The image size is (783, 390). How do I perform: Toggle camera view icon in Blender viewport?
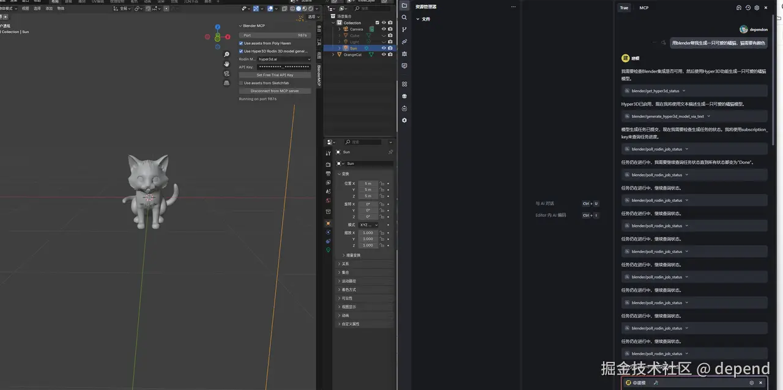tap(227, 73)
